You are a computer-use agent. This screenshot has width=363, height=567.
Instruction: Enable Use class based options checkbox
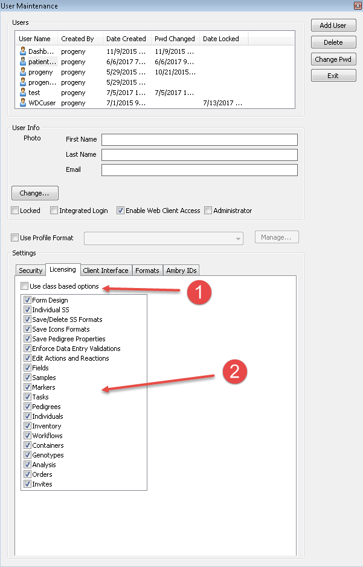pyautogui.click(x=24, y=286)
